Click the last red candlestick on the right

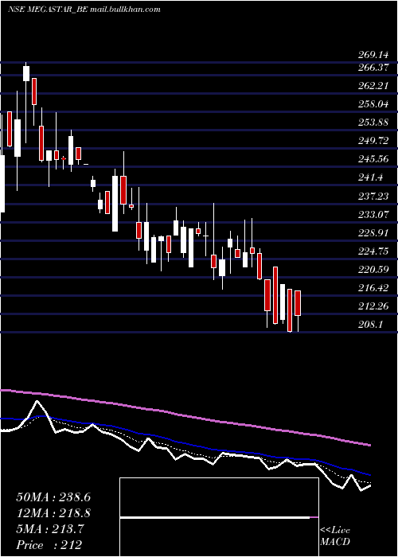click(298, 303)
